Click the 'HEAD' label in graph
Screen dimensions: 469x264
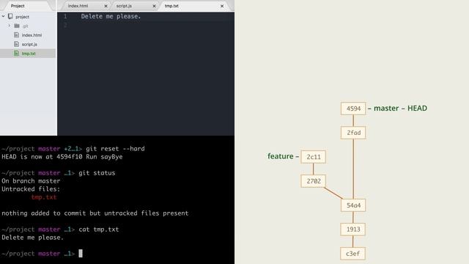tap(417, 108)
